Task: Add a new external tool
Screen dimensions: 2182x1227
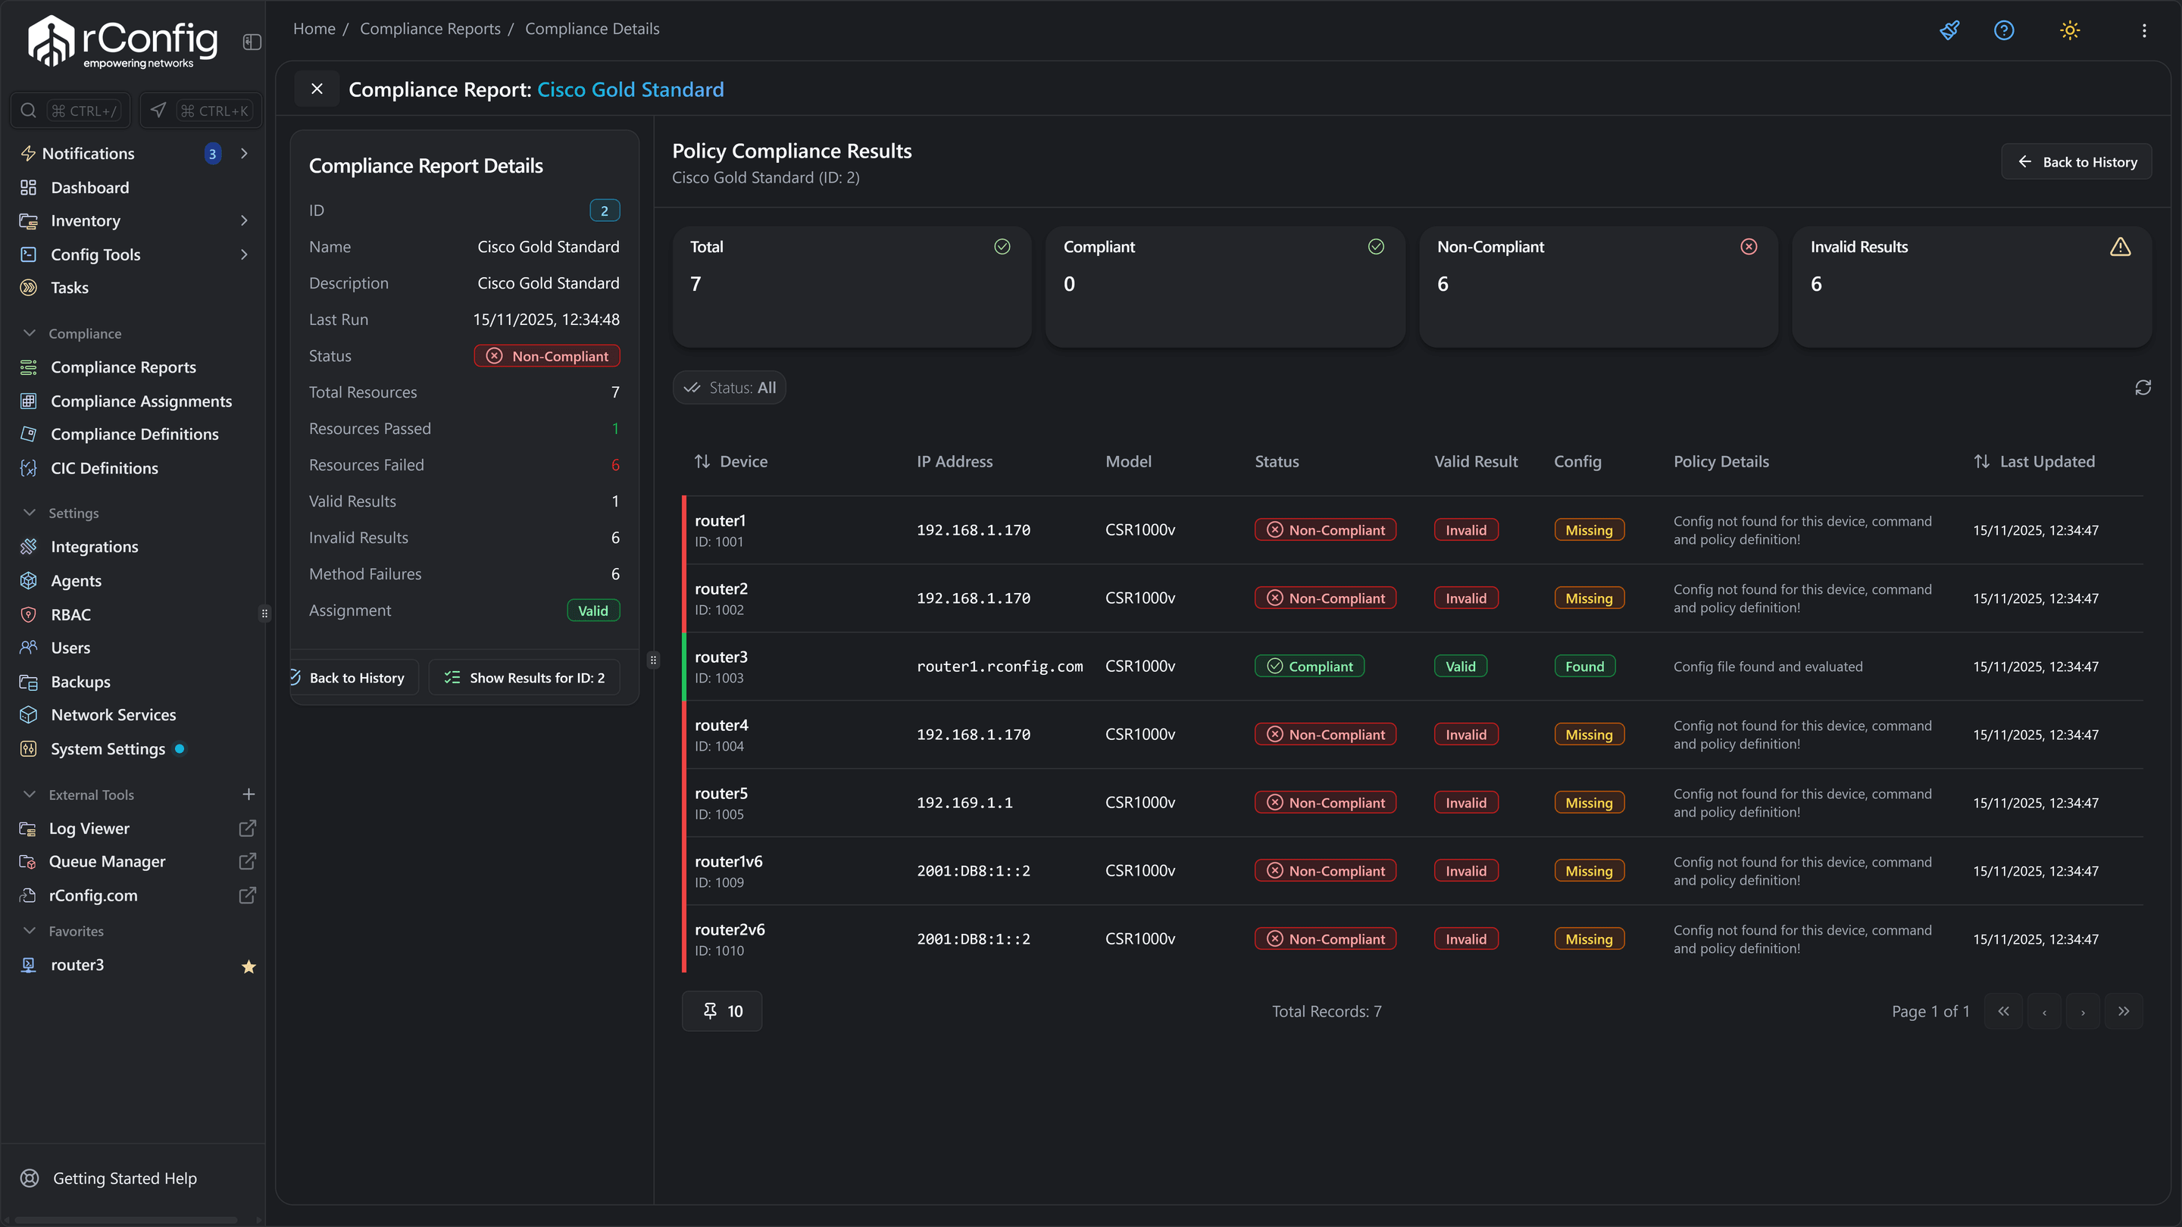Action: 249,795
